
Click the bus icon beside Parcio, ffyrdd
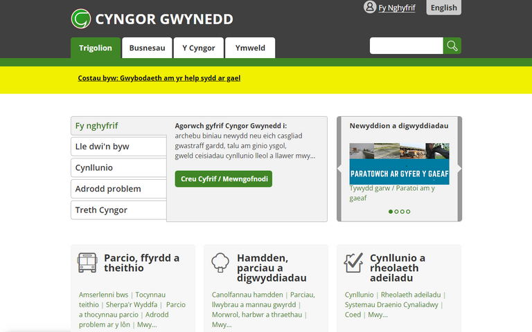point(87,263)
